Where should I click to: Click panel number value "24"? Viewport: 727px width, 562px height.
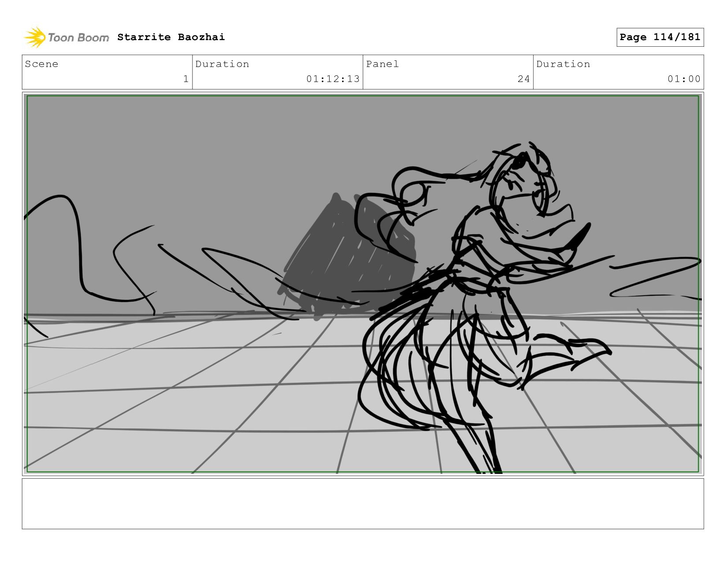523,79
